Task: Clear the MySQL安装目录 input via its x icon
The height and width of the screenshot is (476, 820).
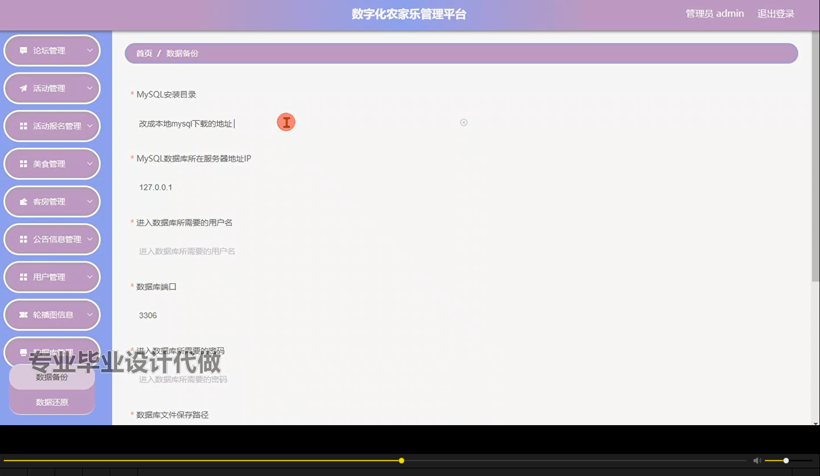Action: (464, 122)
